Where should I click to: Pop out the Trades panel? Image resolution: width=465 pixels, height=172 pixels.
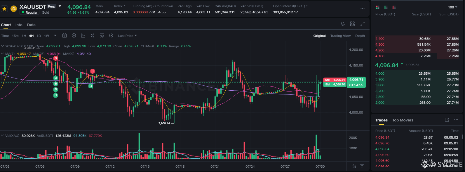[447, 120]
